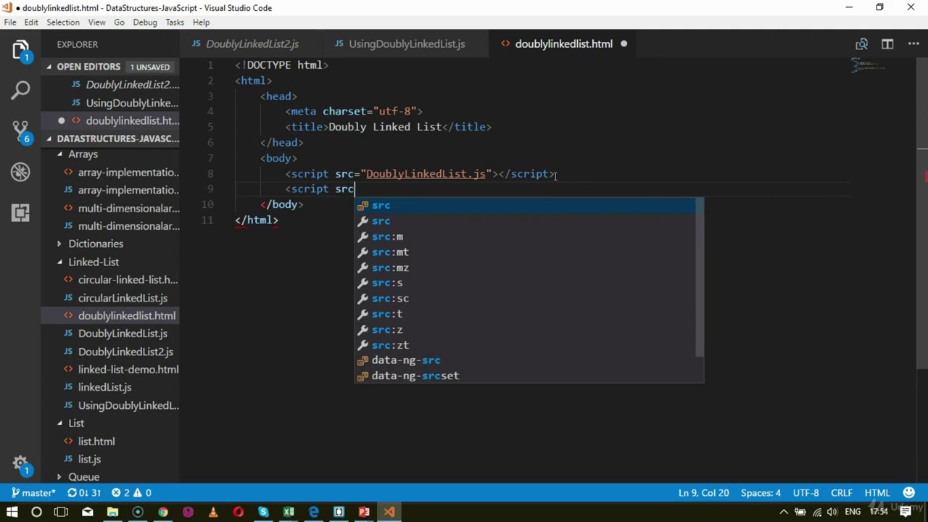Open DoublyLinkedList.js in the explorer

point(123,333)
